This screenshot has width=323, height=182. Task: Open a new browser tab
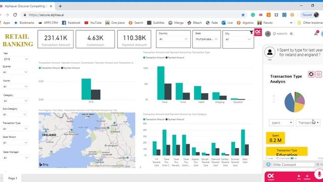tap(60, 6)
